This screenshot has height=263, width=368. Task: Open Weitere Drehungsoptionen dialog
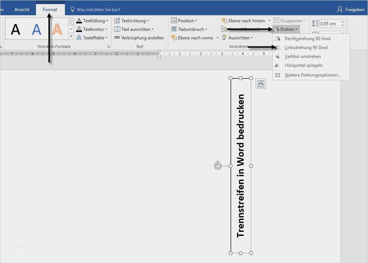tap(312, 75)
